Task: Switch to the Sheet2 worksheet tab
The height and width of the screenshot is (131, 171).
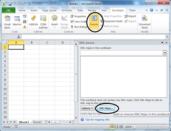Action: [37, 122]
